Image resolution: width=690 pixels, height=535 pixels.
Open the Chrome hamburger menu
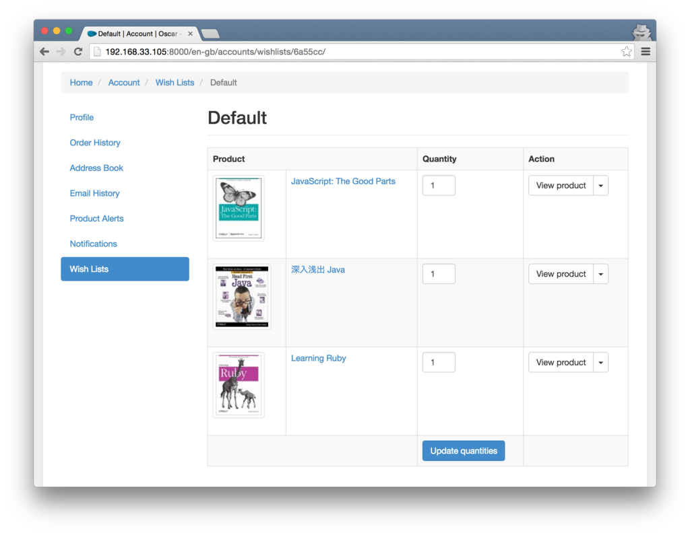point(646,51)
